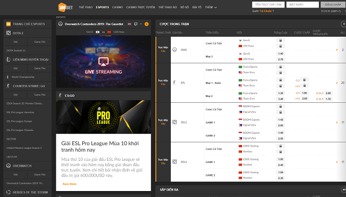346x197 pixels.
Task: Click the orange info icon in Contenders header
Action: 147,24
